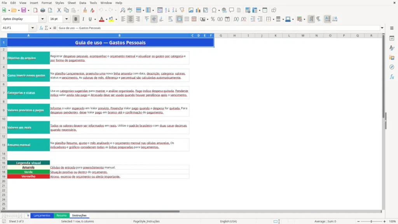398x224 pixels.
Task: Click the Format as Percent icon
Action: click(213, 19)
